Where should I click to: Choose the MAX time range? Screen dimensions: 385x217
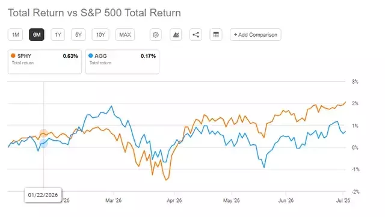(x=125, y=35)
